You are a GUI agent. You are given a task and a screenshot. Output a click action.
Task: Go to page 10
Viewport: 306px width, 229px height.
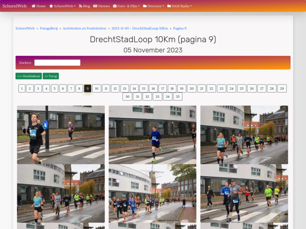(x=97, y=89)
